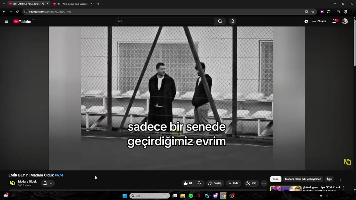Open Windows Start menu

point(125,196)
